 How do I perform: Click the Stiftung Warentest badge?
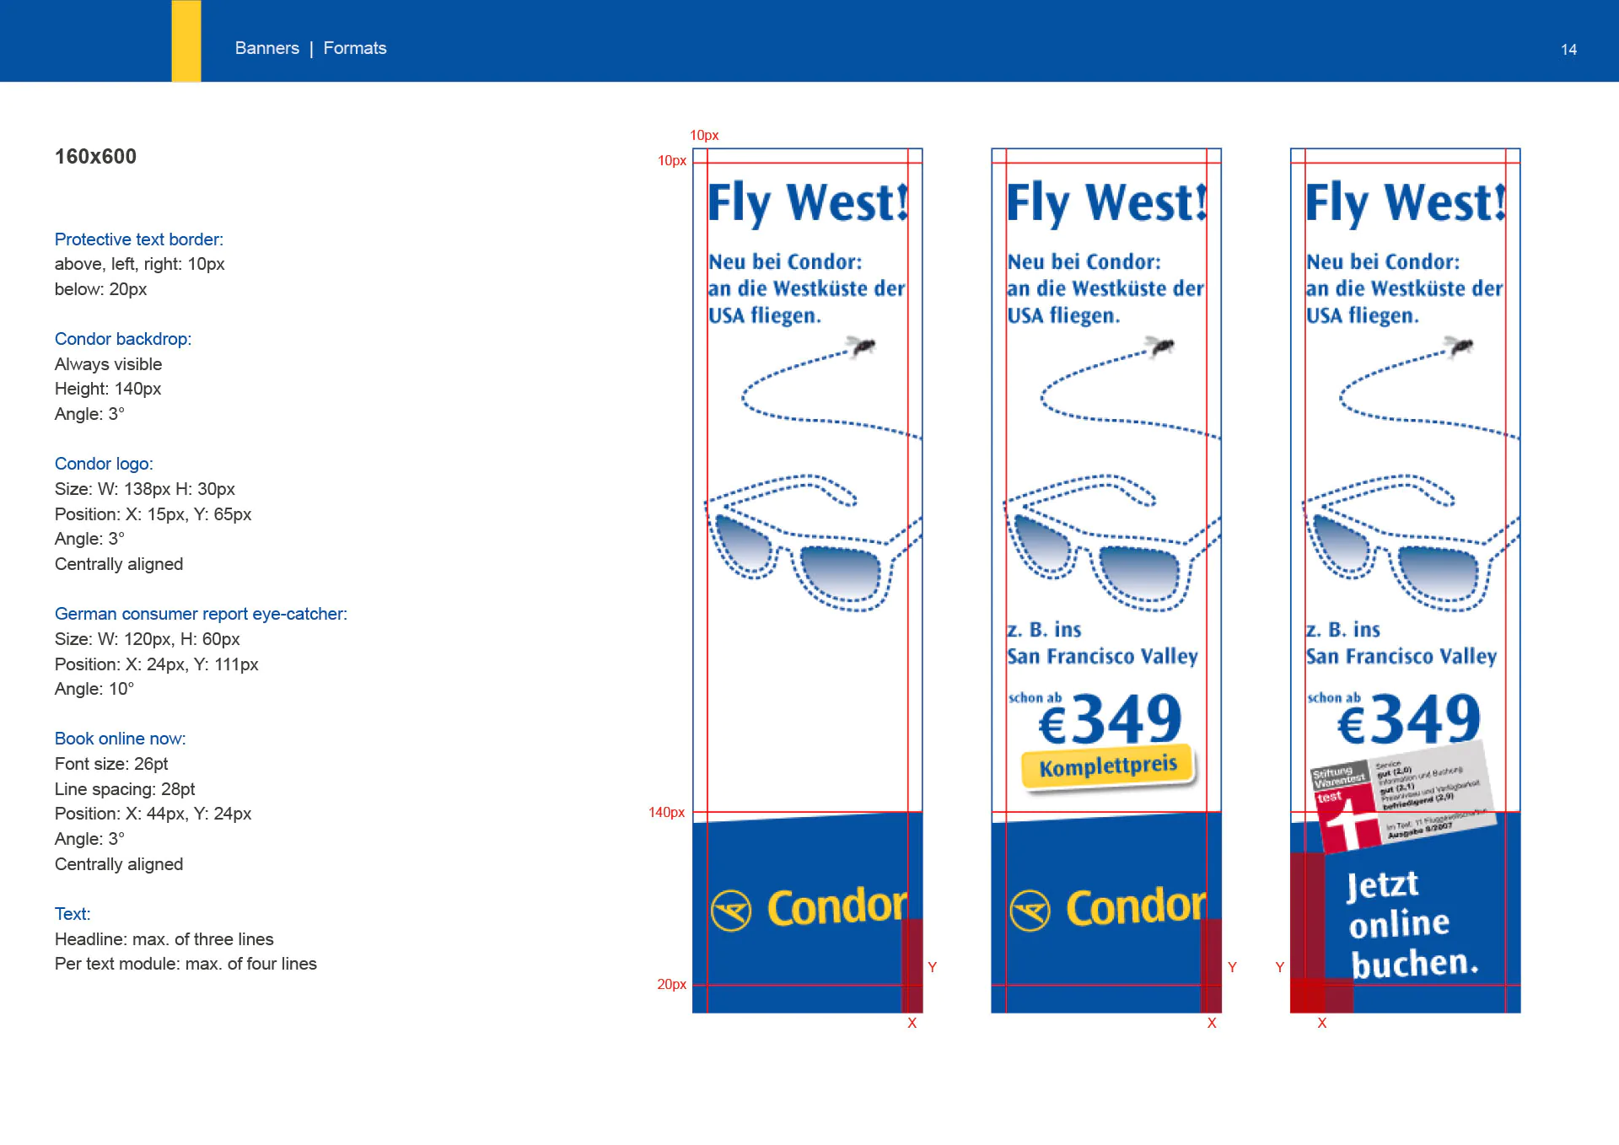pyautogui.click(x=1401, y=795)
